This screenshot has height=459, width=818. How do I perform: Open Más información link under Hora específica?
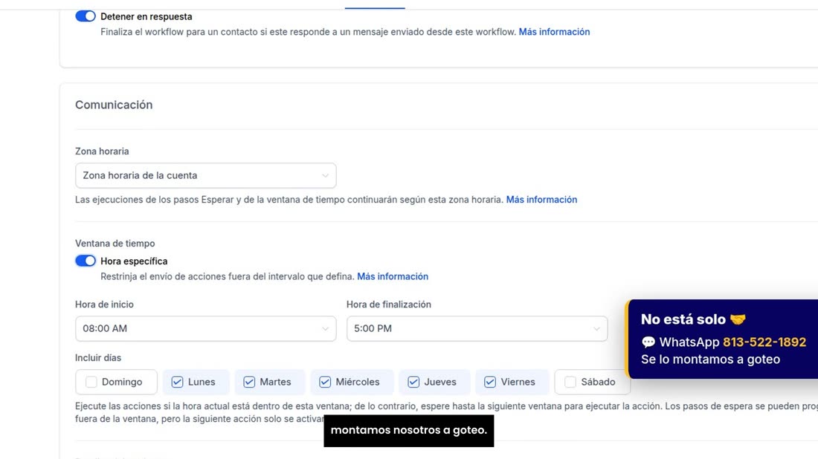coord(393,276)
